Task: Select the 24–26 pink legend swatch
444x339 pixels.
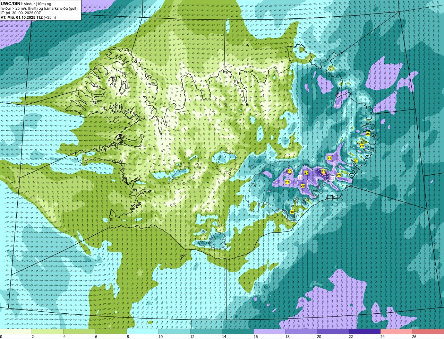Action: coord(396,332)
